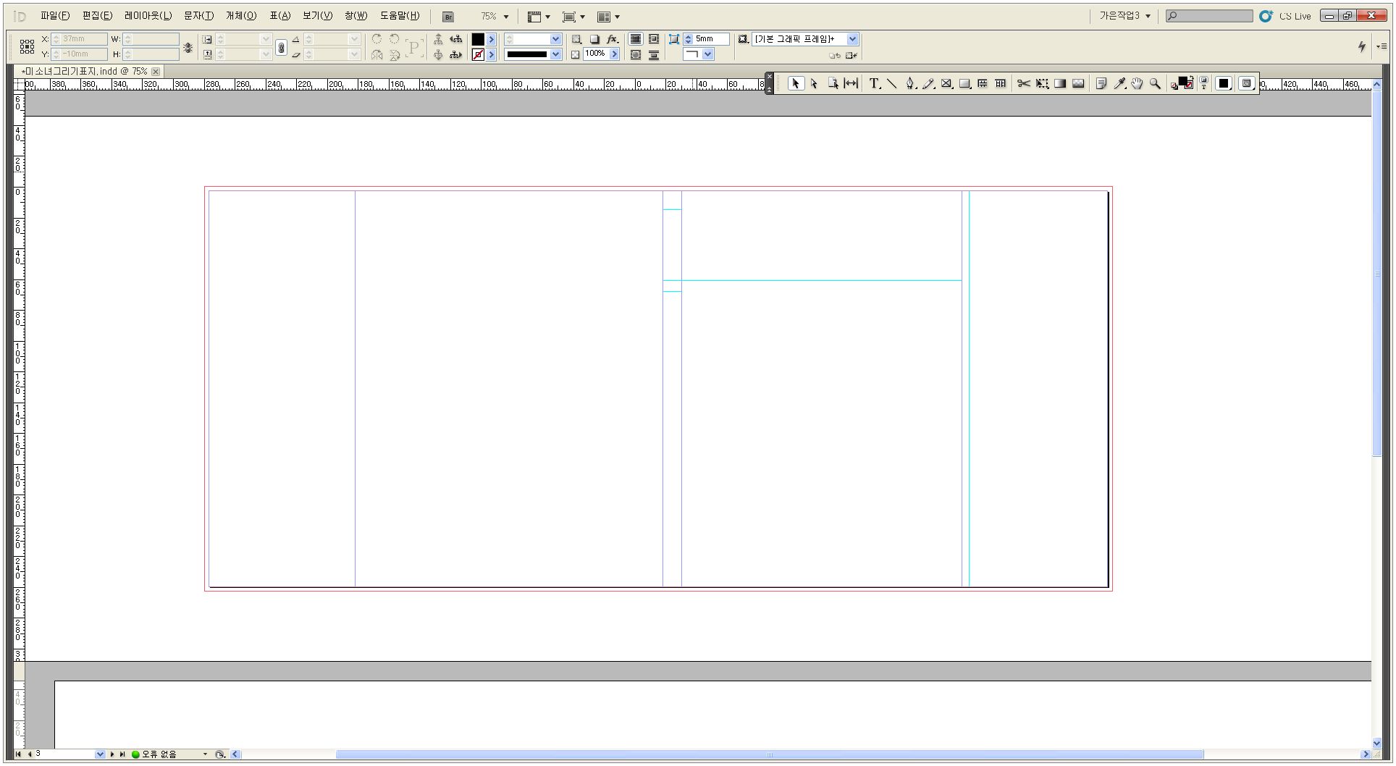Image resolution: width=1396 pixels, height=766 pixels.
Task: Pick the Scissors tool
Action: pos(1023,84)
